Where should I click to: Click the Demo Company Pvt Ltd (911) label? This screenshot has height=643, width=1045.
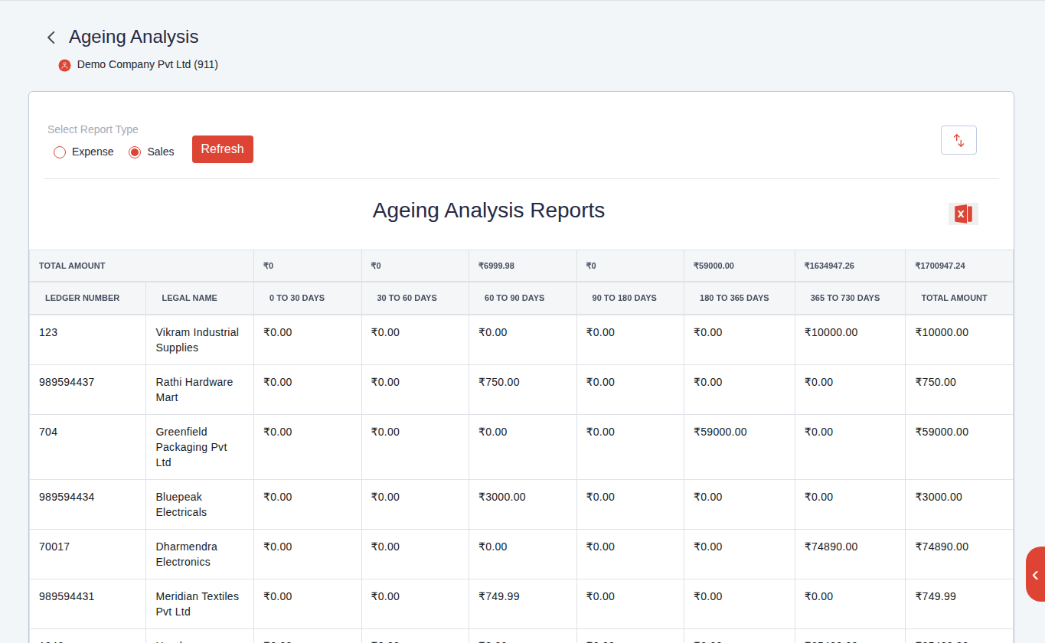click(148, 65)
